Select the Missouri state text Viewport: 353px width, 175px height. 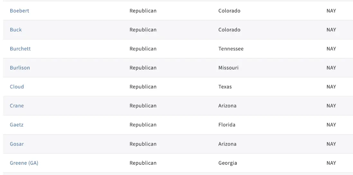click(228, 68)
